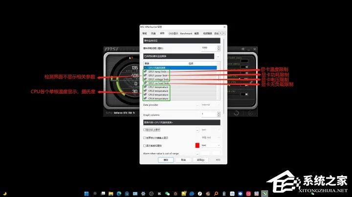Click the ellipsis button beside active hardware graphs header
Viewport: 352px width, 197px height.
tap(218, 56)
